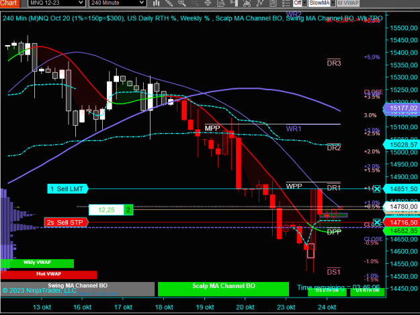The height and width of the screenshot is (315, 420).
Task: Click the WPP weekly pivot label
Action: tap(294, 186)
